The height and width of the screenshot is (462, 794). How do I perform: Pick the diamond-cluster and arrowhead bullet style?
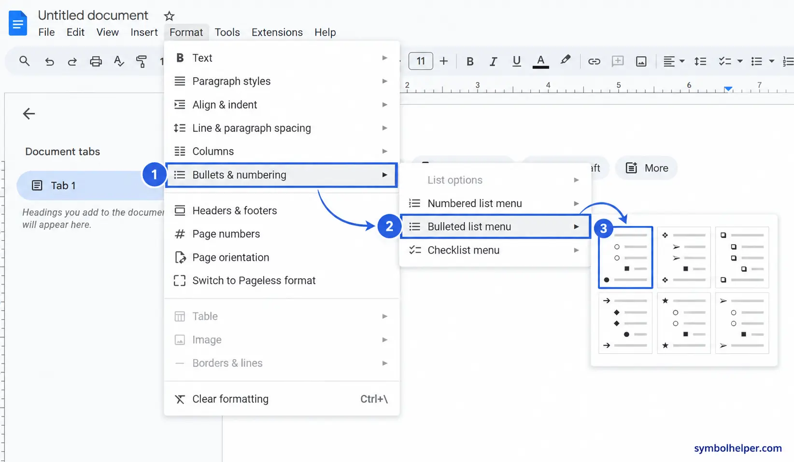click(x=684, y=257)
